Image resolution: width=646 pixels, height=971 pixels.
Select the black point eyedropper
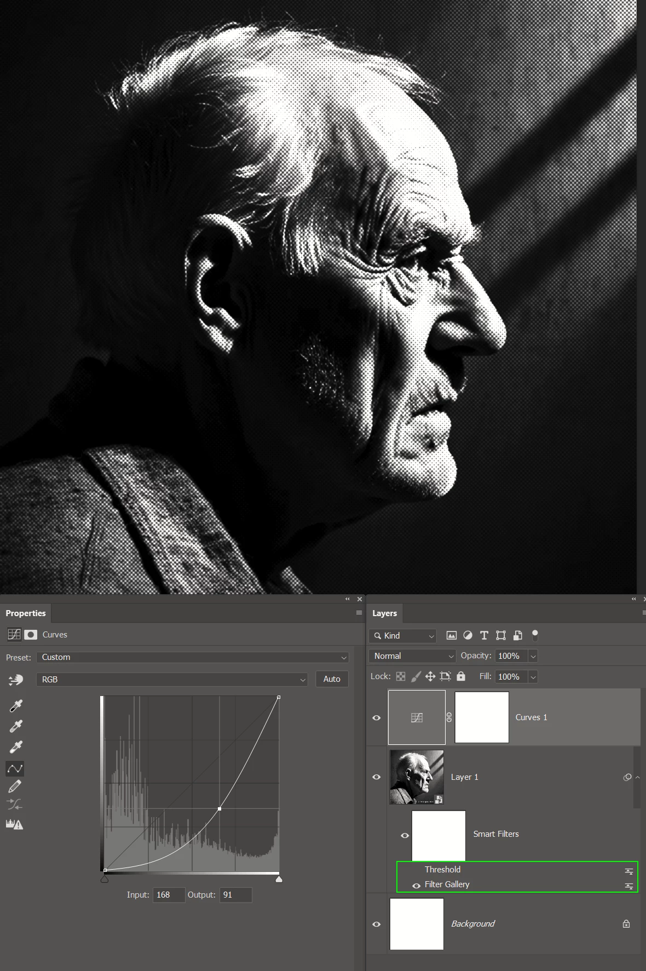click(16, 706)
